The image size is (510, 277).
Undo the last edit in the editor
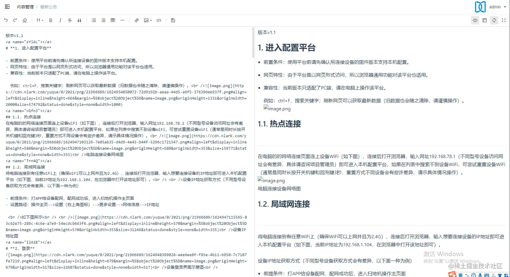(6, 20)
